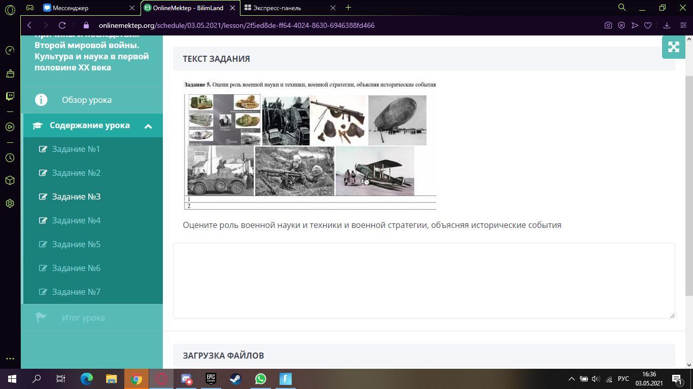Open Fortnite from the taskbar
693x389 pixels.
coord(286,379)
